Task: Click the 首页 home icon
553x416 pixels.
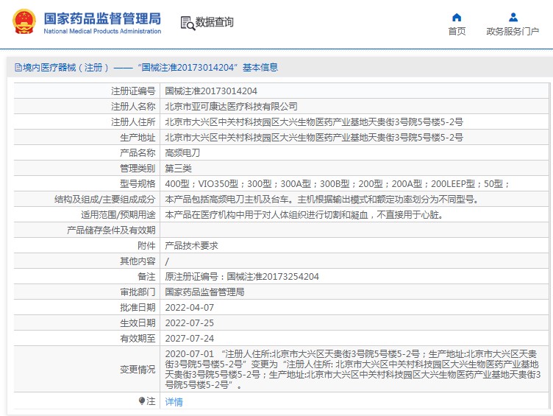Action: (x=457, y=18)
